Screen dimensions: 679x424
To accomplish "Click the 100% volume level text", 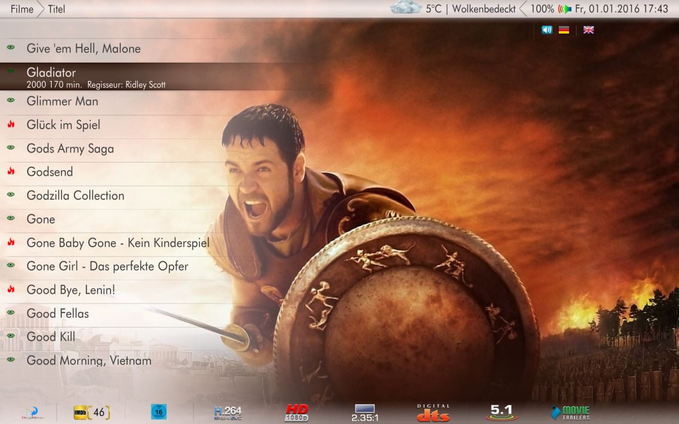I will coord(542,8).
